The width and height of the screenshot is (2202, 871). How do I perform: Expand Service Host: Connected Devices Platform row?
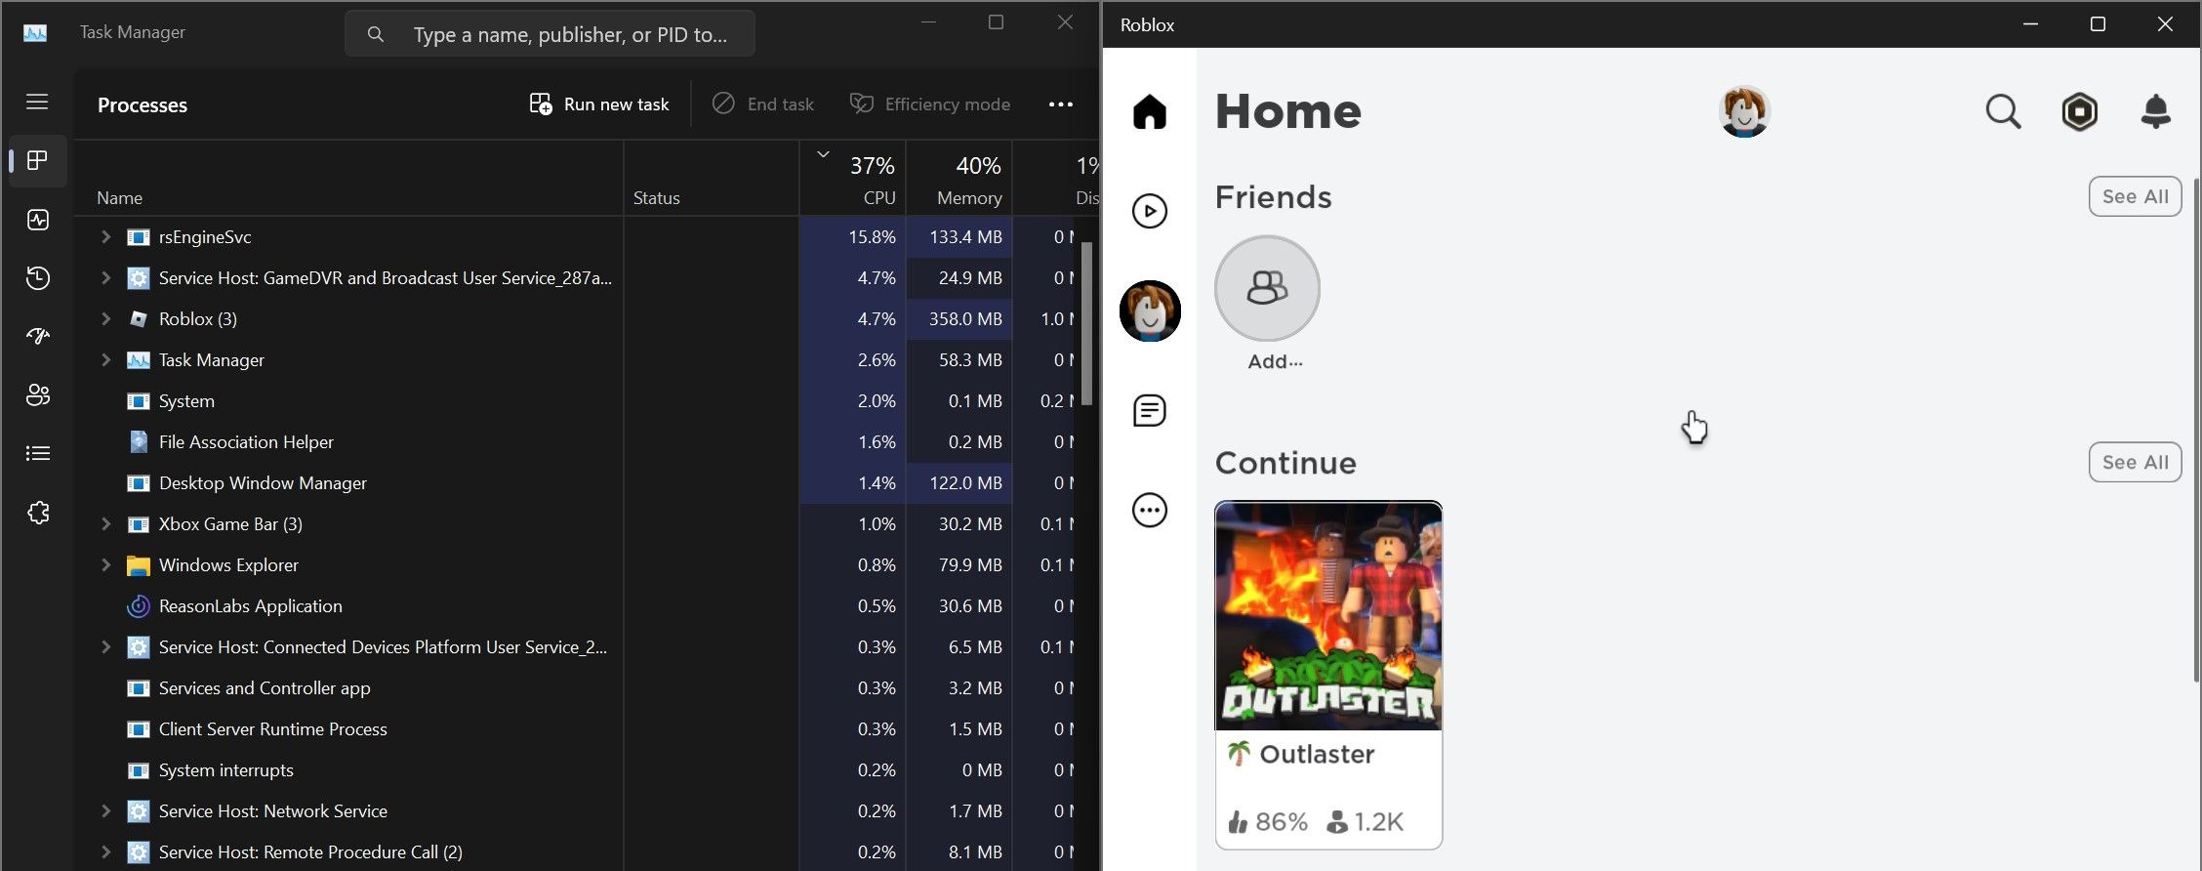pos(105,647)
